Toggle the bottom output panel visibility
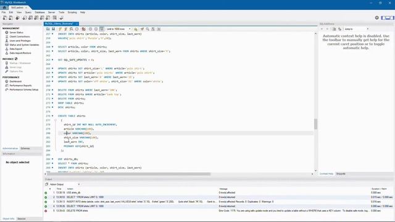Screen dimensions: 395x222 [388, 18]
